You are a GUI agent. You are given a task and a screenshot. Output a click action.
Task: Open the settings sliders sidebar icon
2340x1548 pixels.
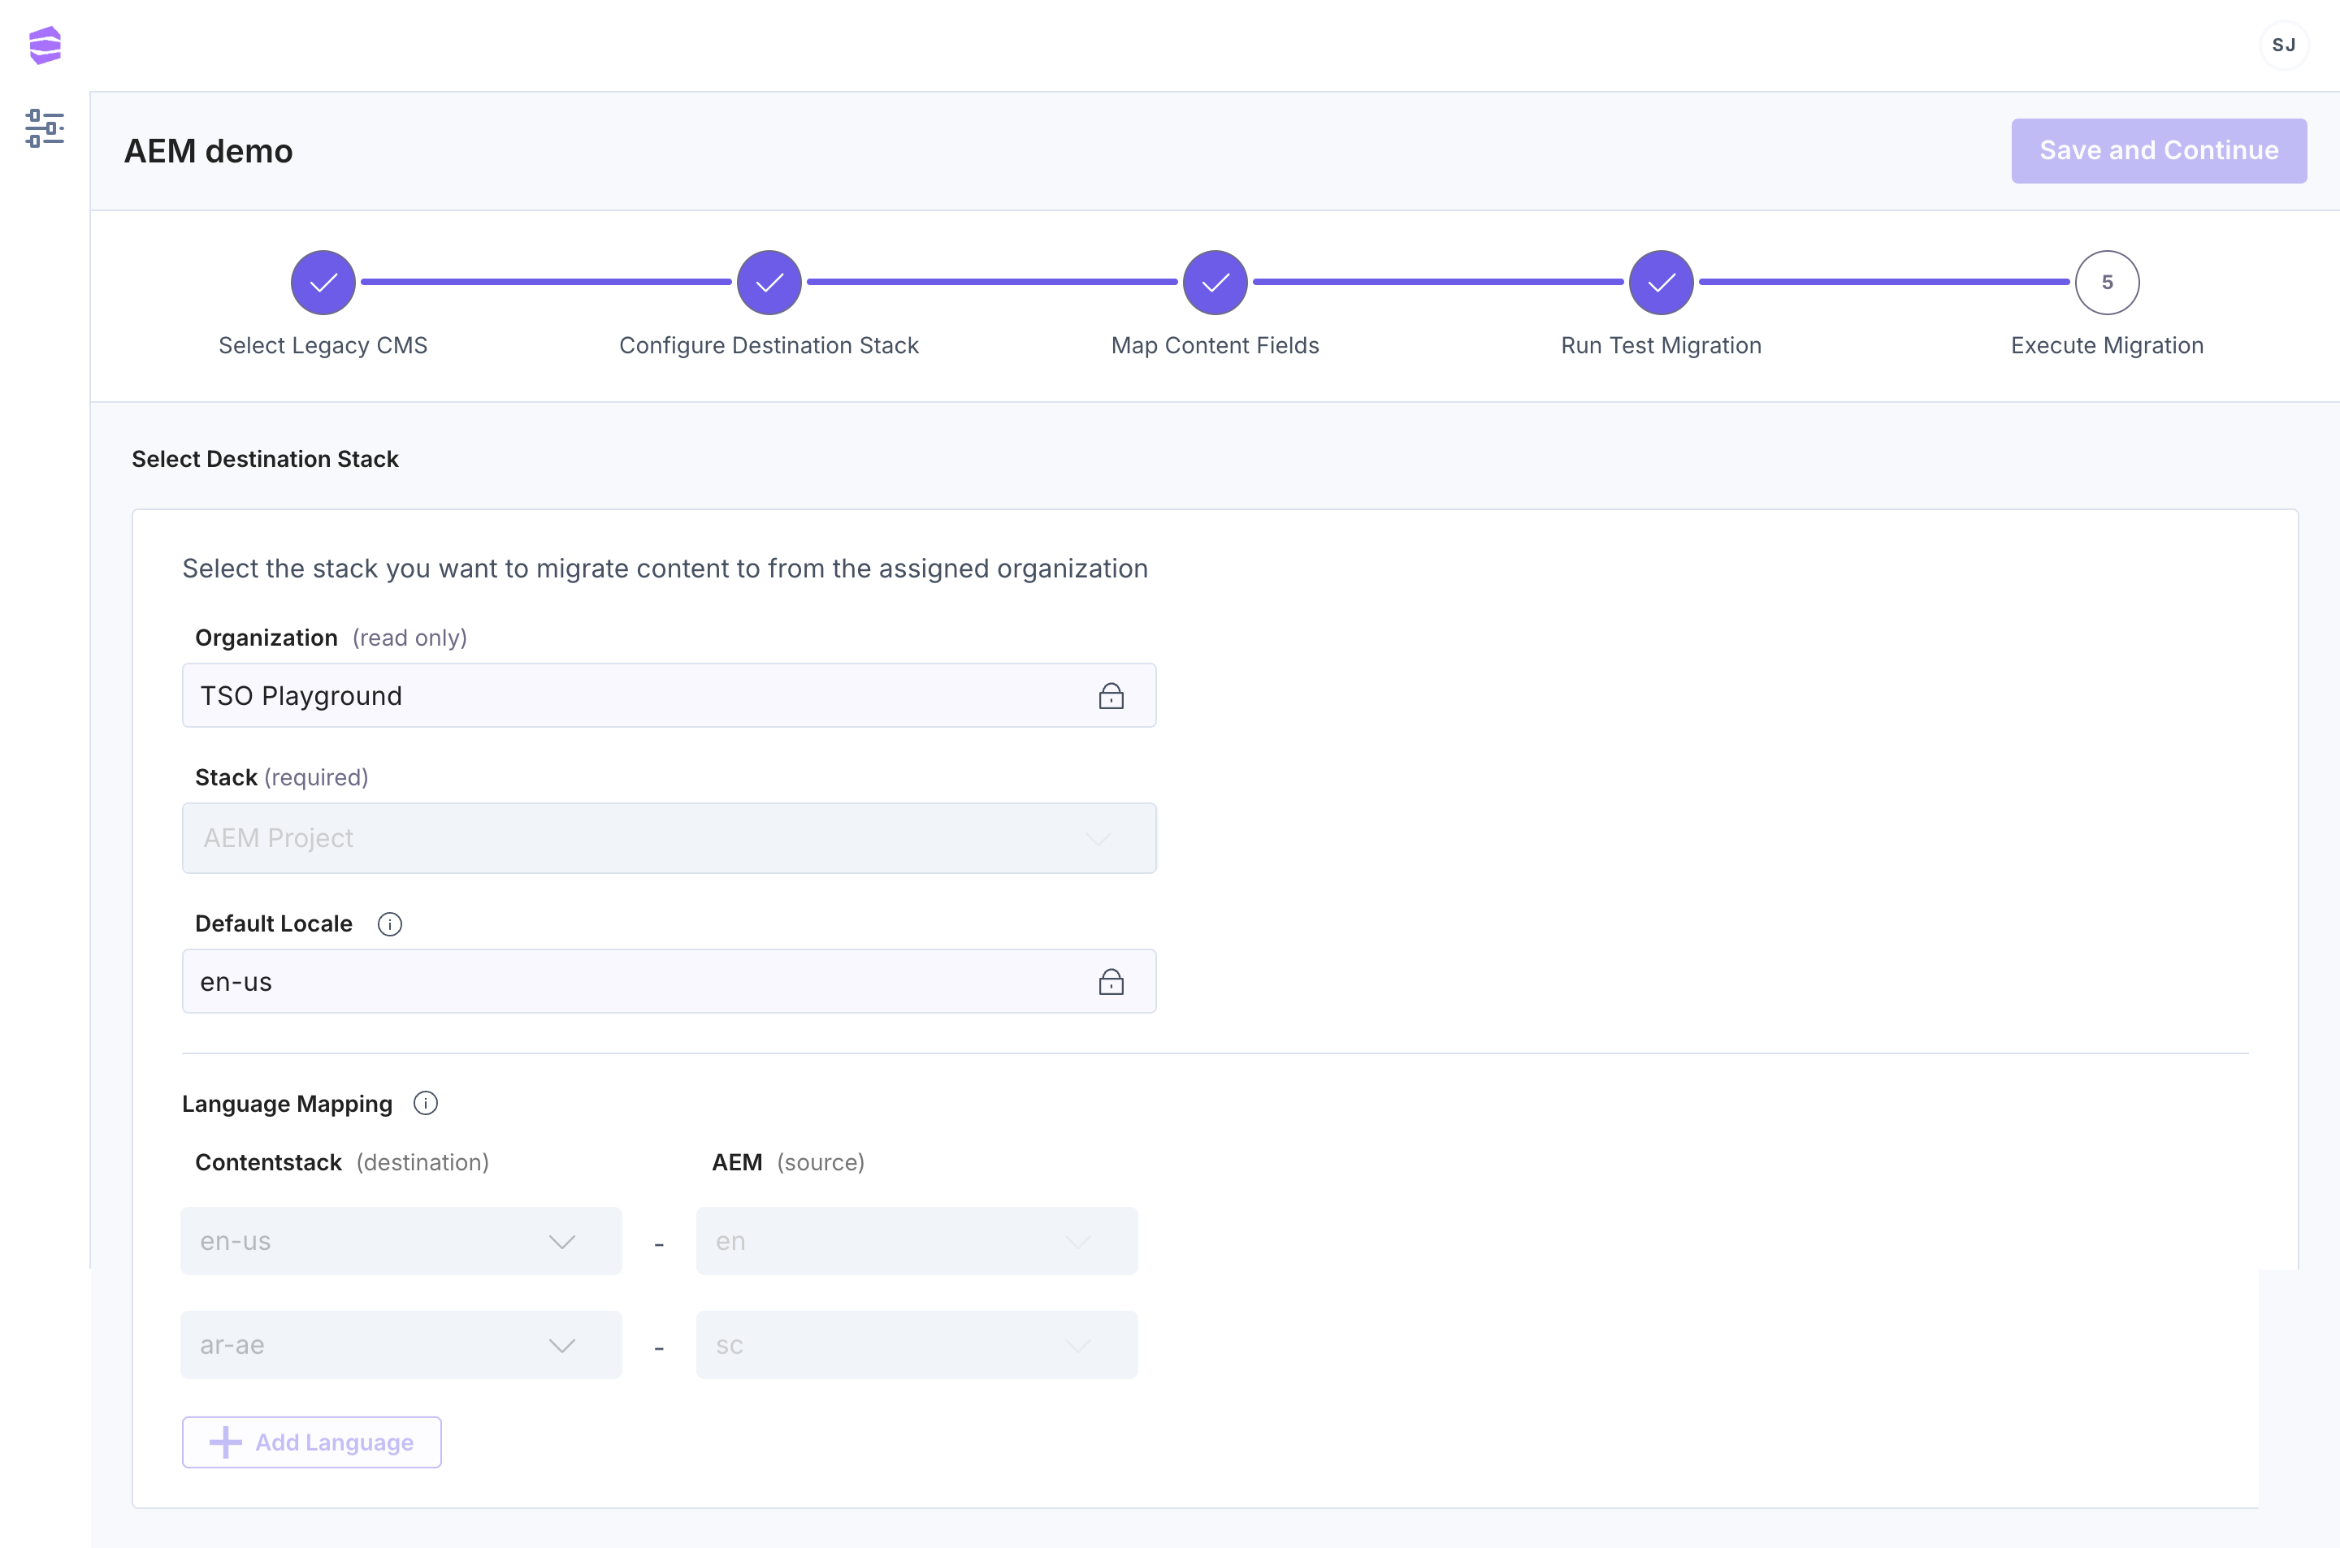(45, 128)
